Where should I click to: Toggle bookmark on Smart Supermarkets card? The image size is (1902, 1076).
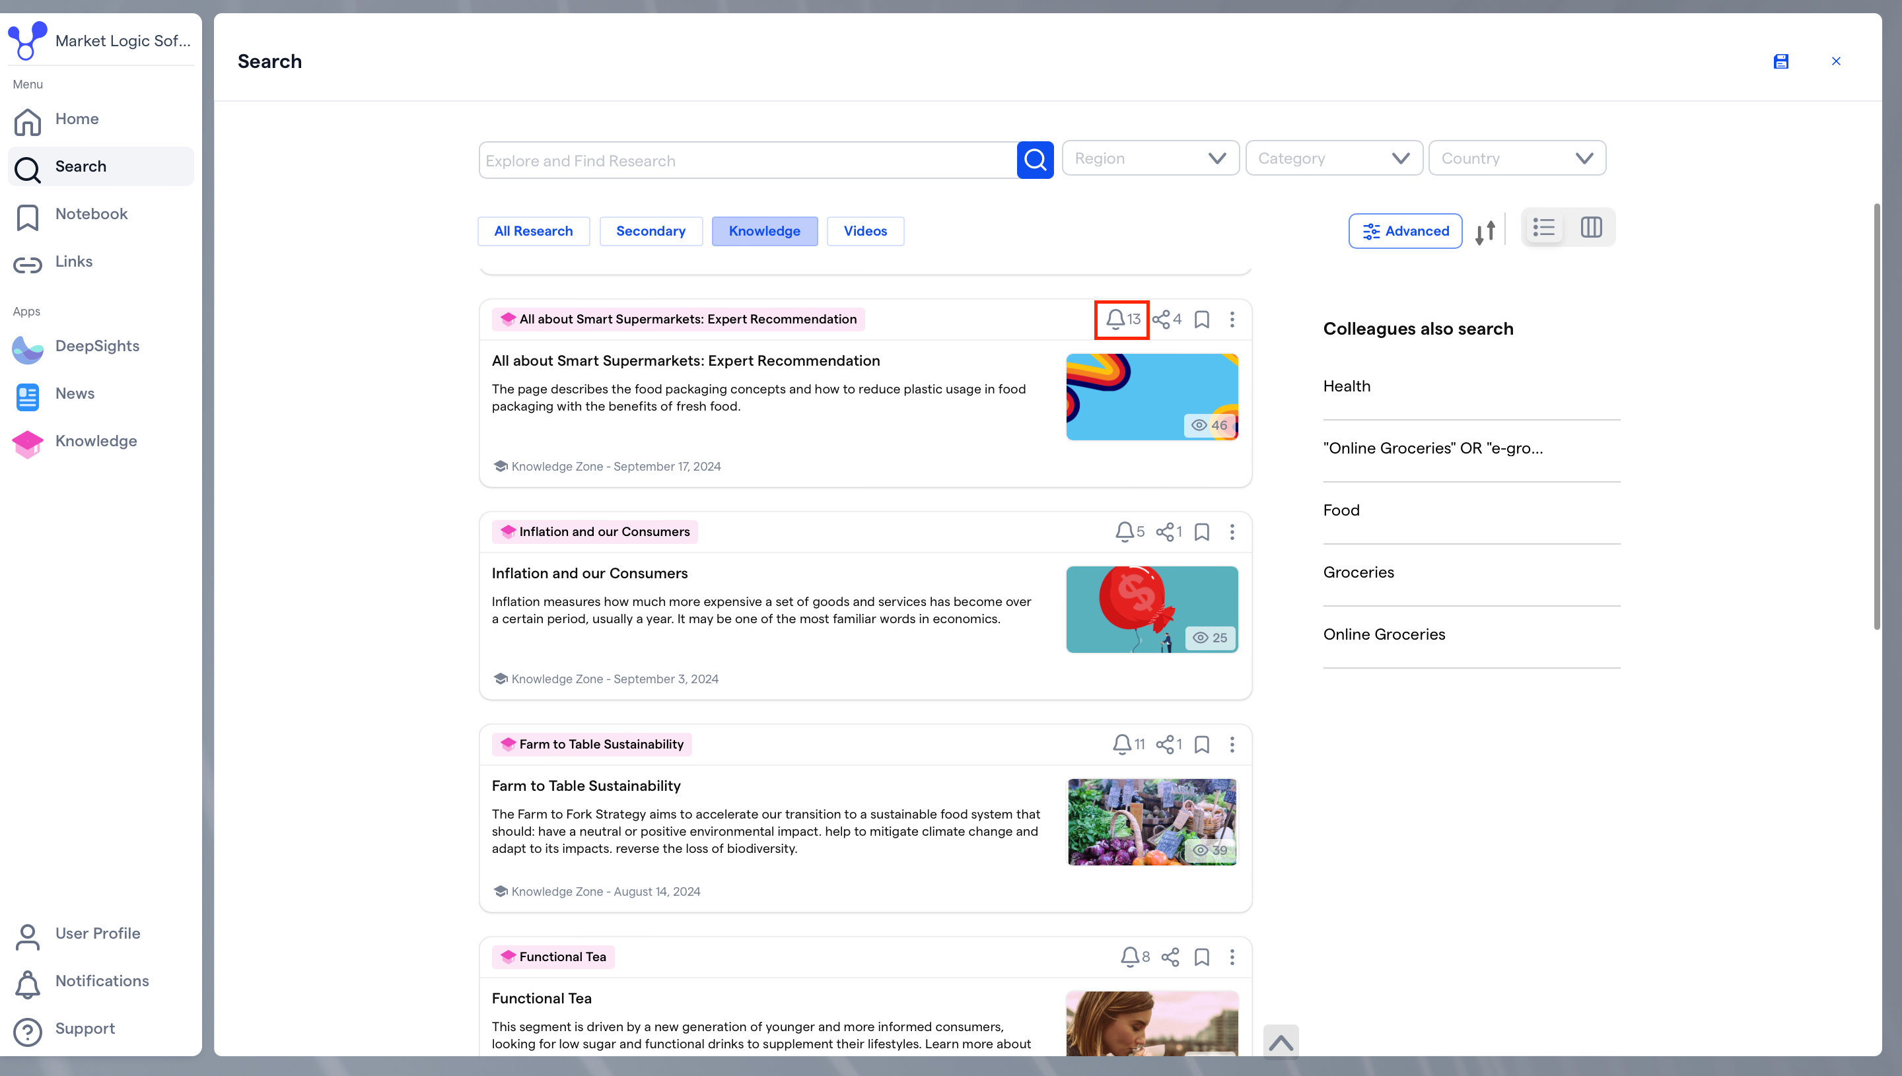pyautogui.click(x=1202, y=319)
